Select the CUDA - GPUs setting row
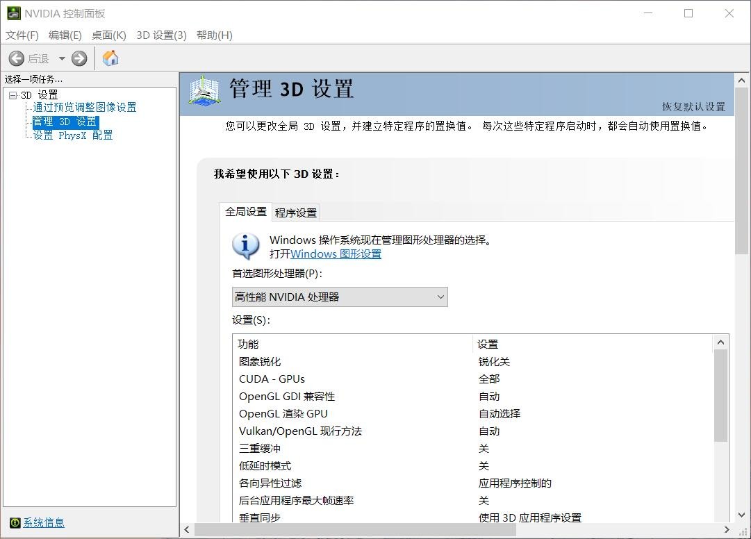This screenshot has width=751, height=539. pyautogui.click(x=472, y=379)
